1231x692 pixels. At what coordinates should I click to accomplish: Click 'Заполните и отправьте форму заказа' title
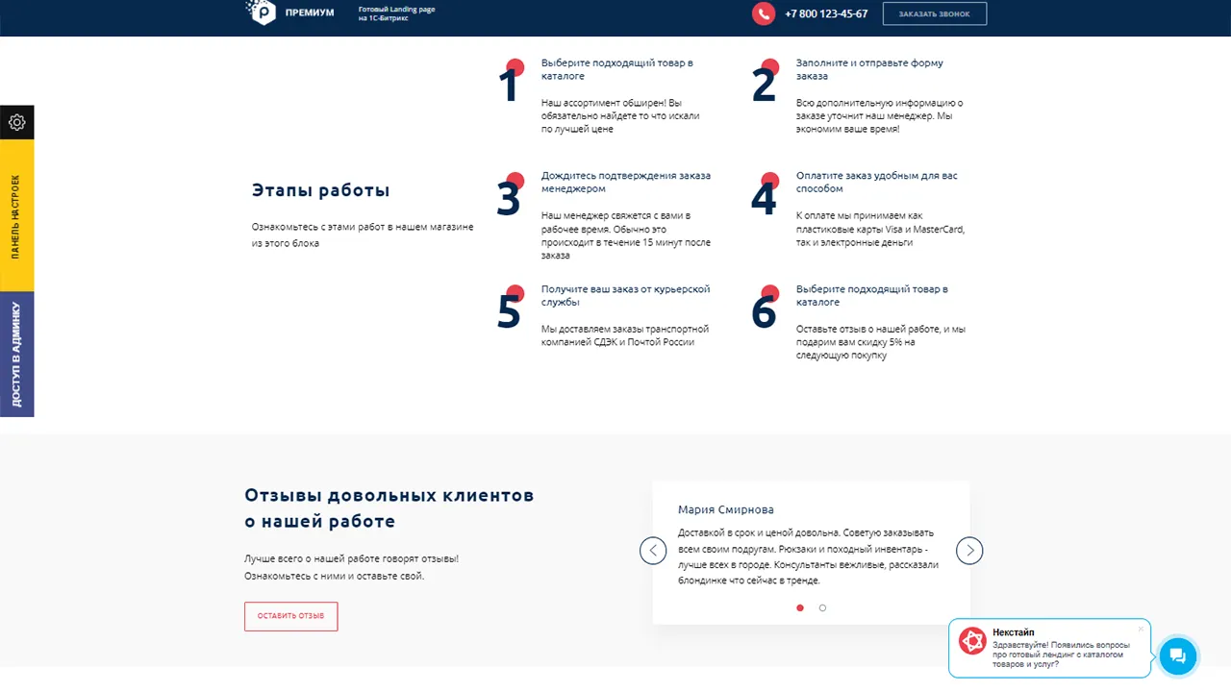(x=869, y=69)
